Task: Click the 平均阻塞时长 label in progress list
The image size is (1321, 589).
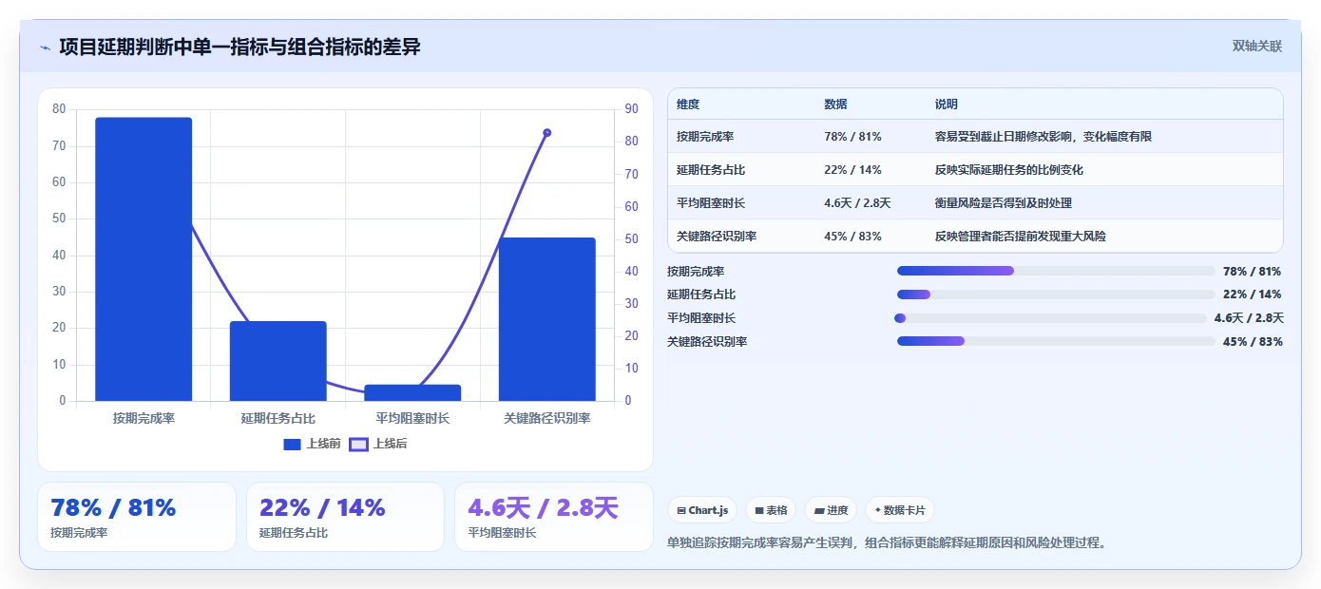Action: [x=701, y=318]
